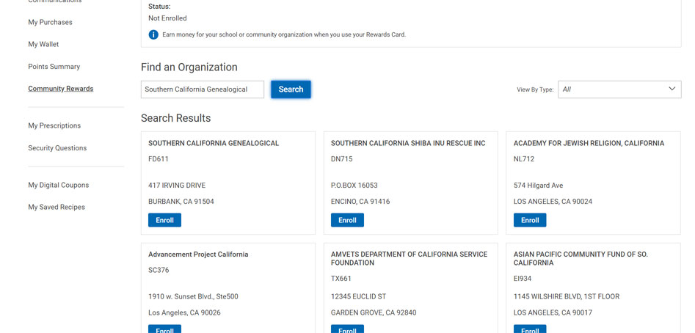Click the Find an Organization heading
The image size is (695, 333).
tap(189, 67)
